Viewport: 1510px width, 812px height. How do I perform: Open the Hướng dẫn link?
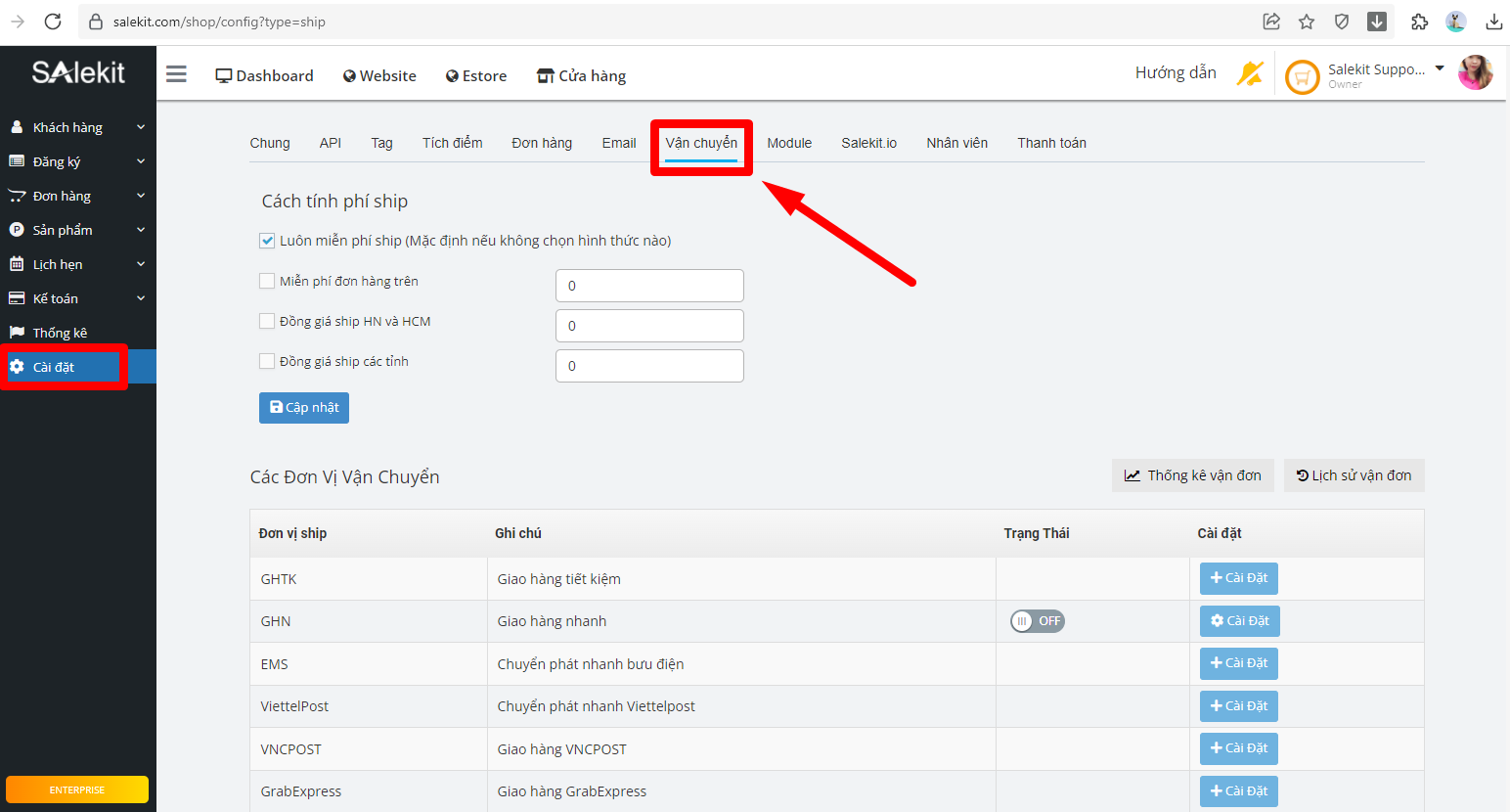(1176, 72)
